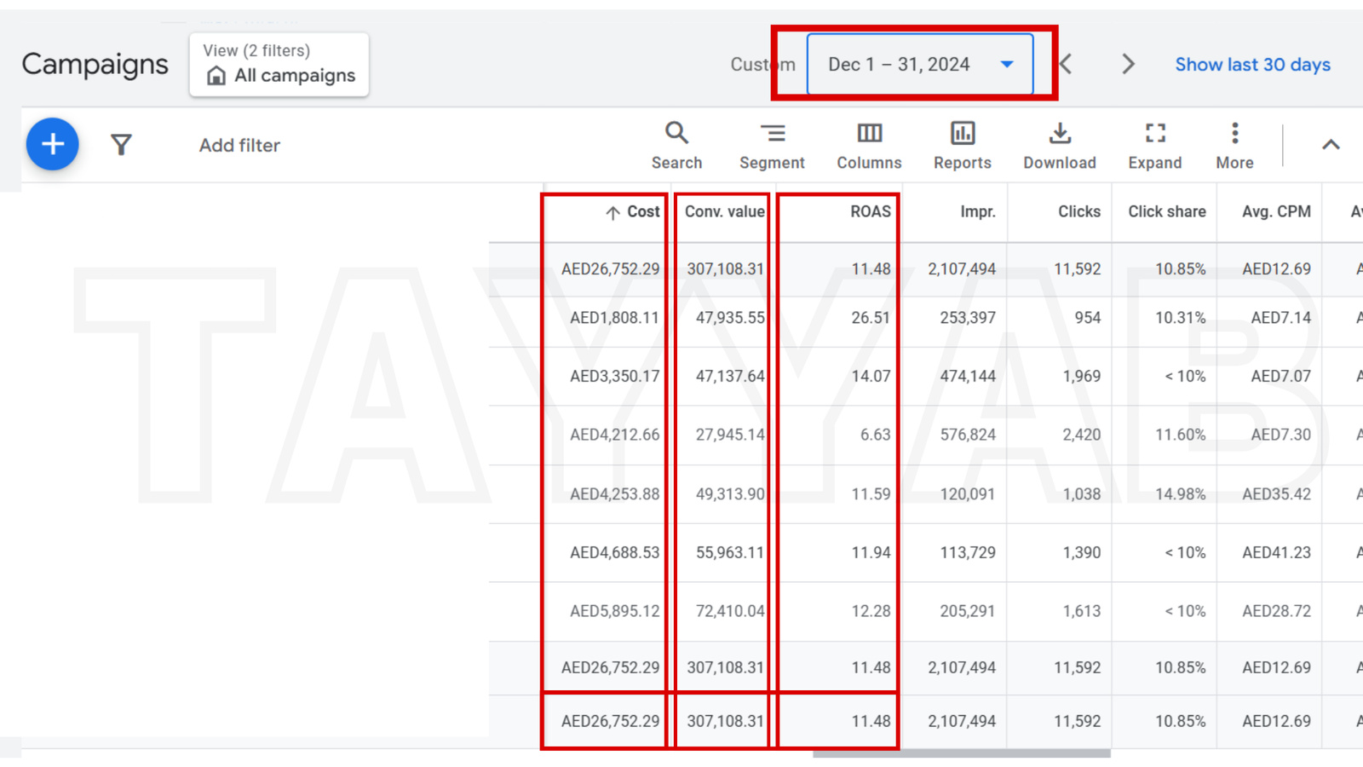Viewport: 1363px width, 767px height.
Task: Open the All campaigns view selector
Action: click(x=279, y=65)
